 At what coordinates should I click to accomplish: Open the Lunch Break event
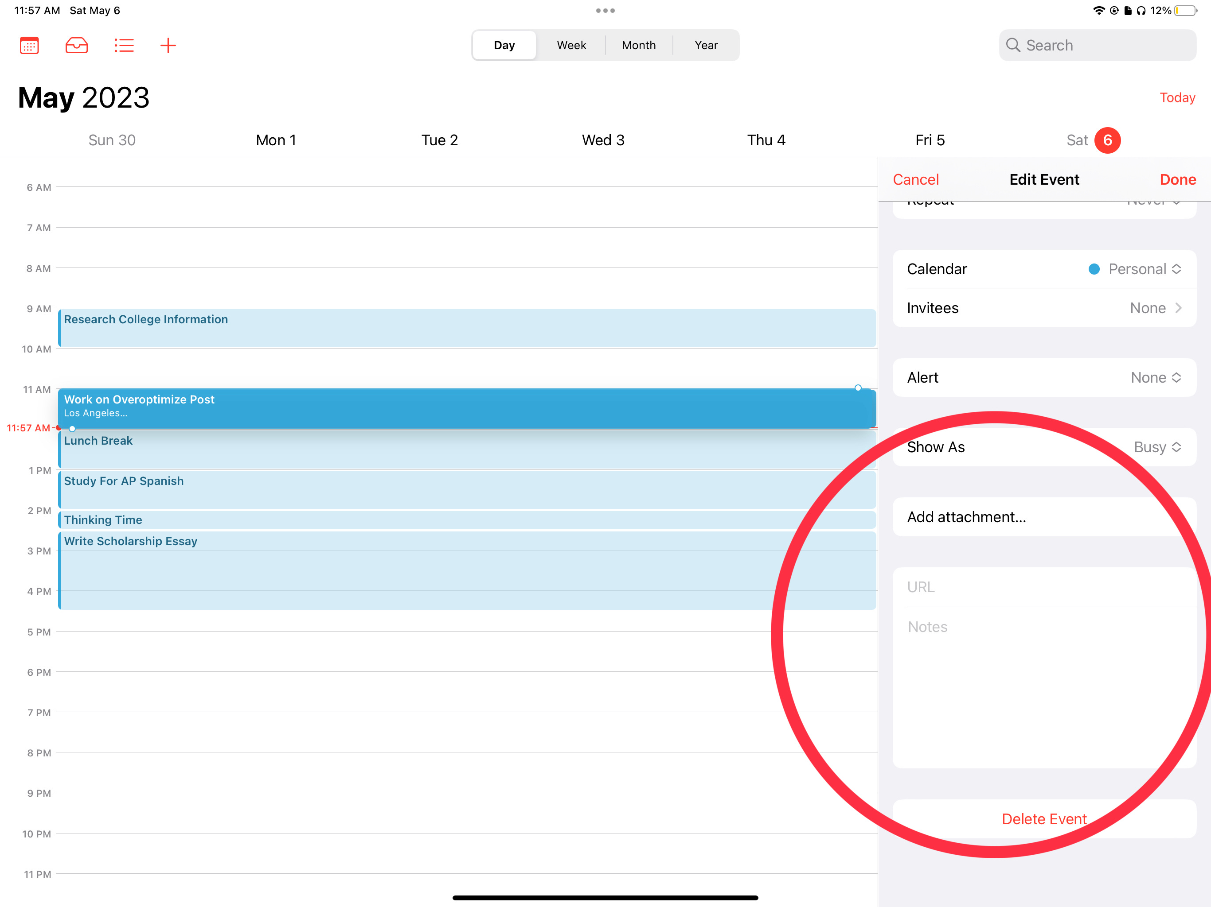point(467,449)
